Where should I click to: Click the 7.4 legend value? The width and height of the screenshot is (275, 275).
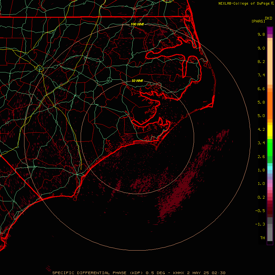[x=261, y=75]
